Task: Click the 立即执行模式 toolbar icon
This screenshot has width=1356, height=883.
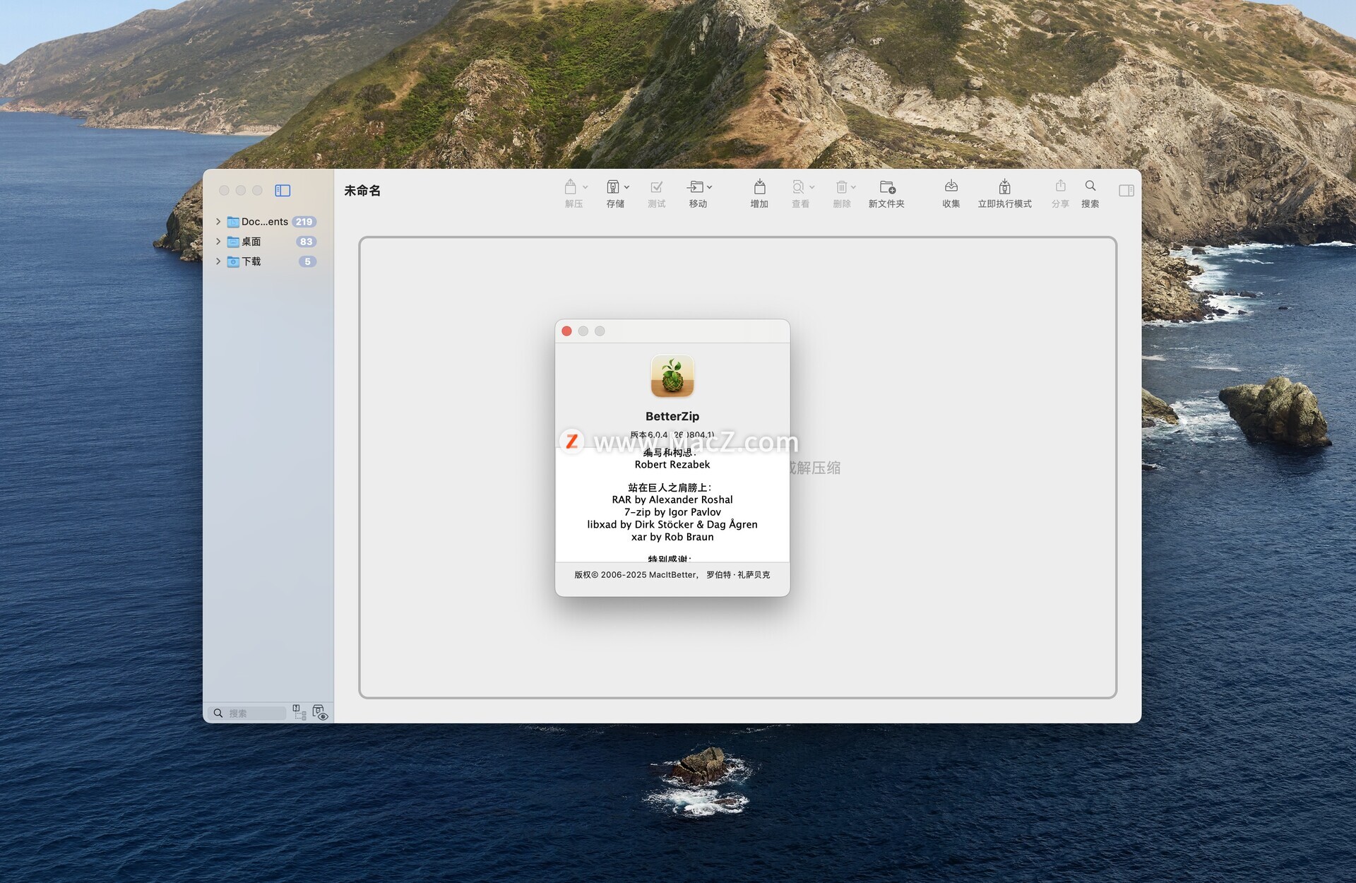Action: click(x=1004, y=187)
